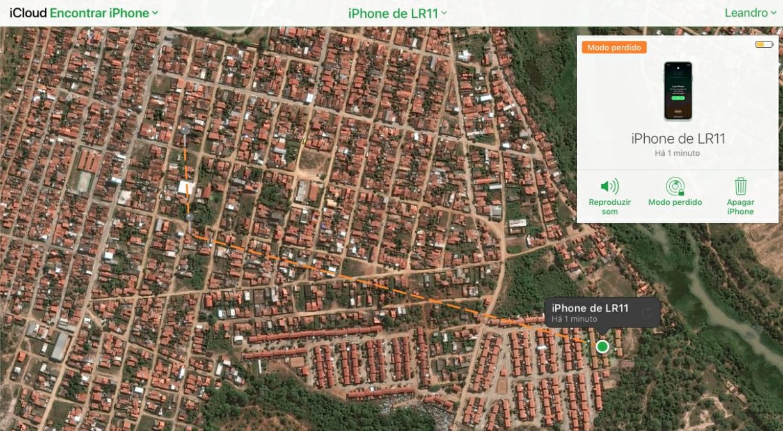Click the Modo perdido label under radar icon
Screen dimensions: 783x431
point(675,202)
